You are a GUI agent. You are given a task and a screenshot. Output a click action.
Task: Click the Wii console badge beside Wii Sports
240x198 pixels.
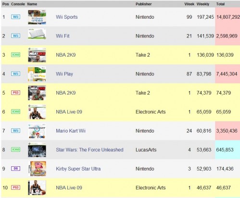[15, 17]
